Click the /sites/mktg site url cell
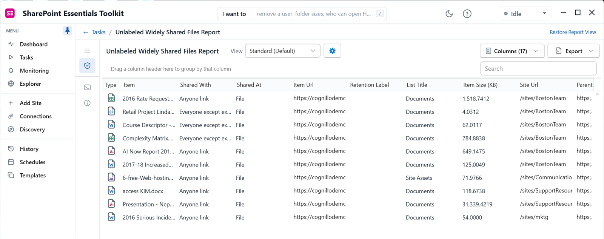 tap(534, 217)
